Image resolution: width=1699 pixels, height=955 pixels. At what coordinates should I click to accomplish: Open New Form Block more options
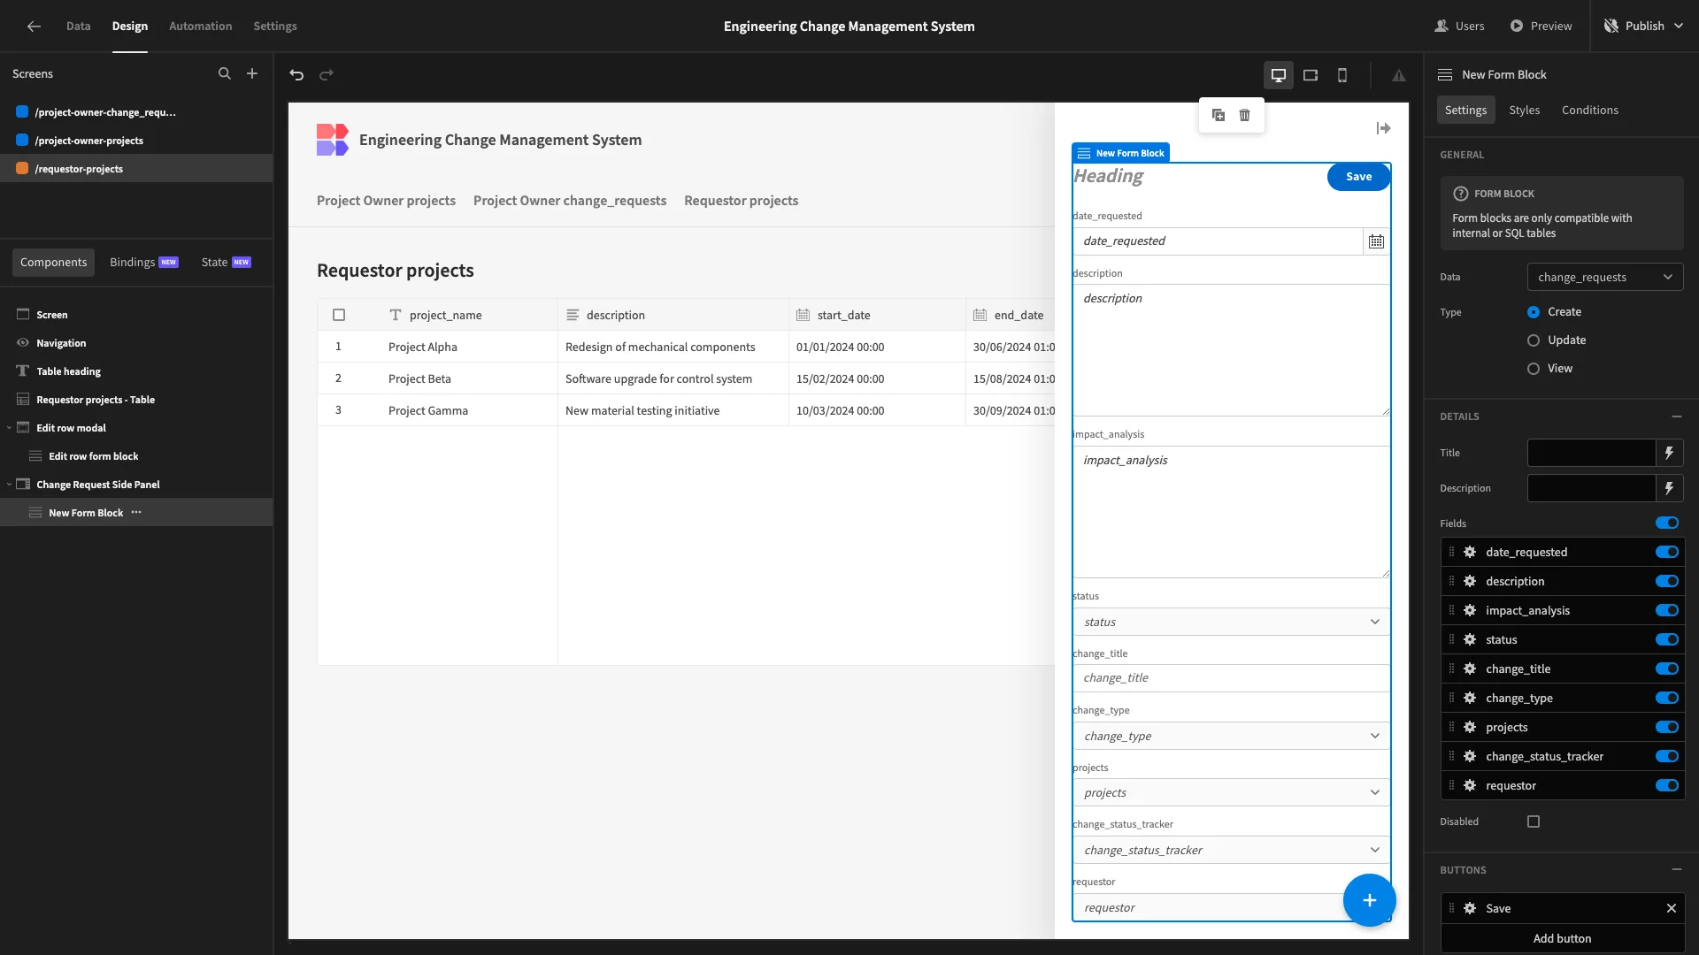136,513
